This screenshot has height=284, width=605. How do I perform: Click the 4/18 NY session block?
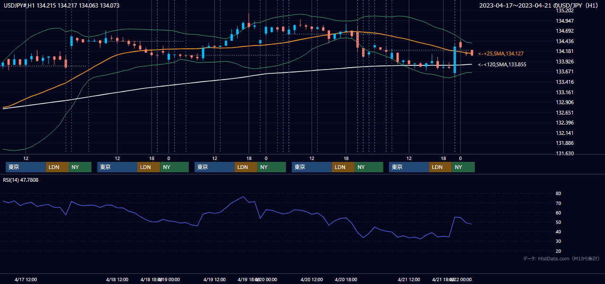[174, 167]
